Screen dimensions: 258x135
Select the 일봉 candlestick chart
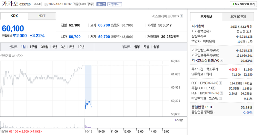coord(137,47)
